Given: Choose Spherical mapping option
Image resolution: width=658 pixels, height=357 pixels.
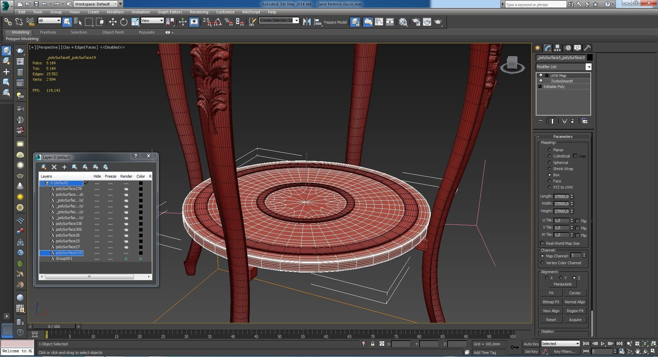Looking at the screenshot, I should (549, 163).
